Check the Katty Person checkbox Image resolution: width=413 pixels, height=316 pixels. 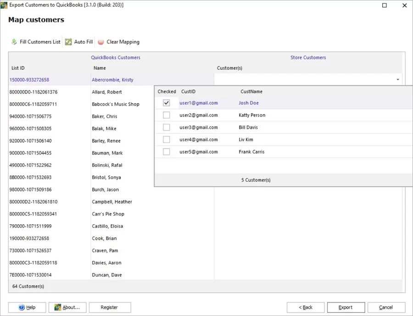(x=166, y=115)
